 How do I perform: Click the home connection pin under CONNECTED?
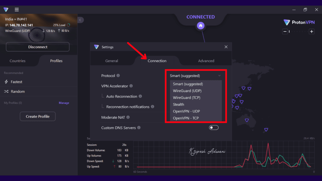201,25
